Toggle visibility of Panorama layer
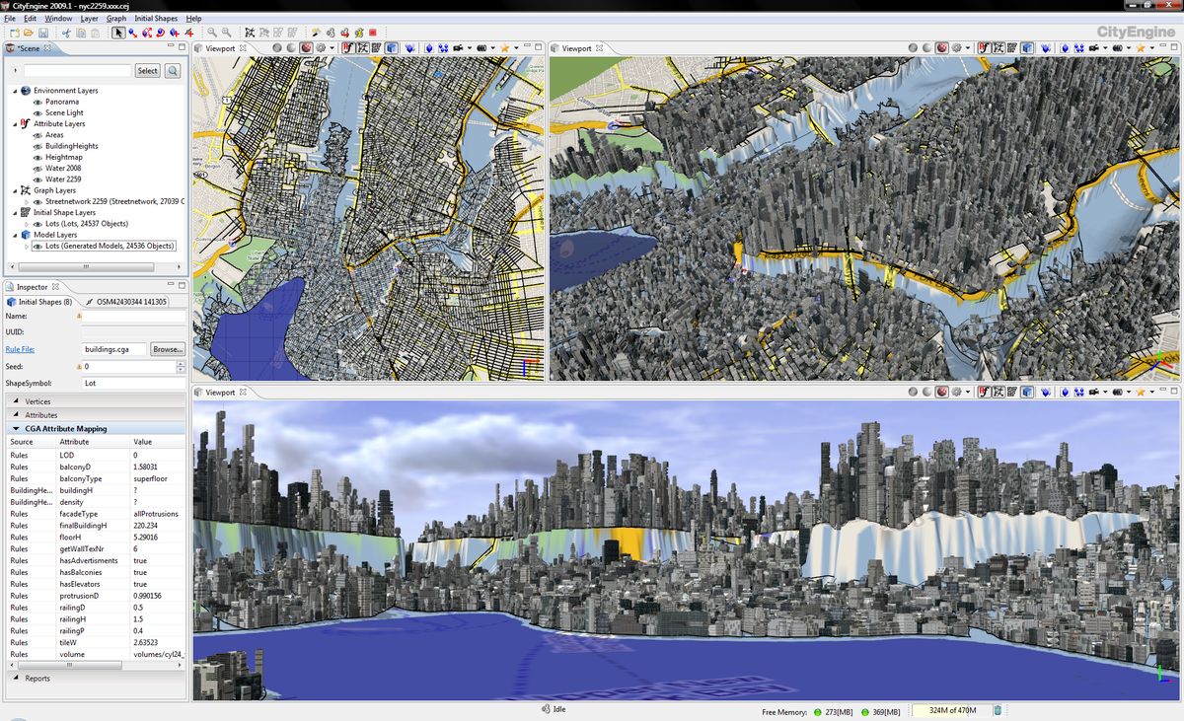1184x721 pixels. 37,102
